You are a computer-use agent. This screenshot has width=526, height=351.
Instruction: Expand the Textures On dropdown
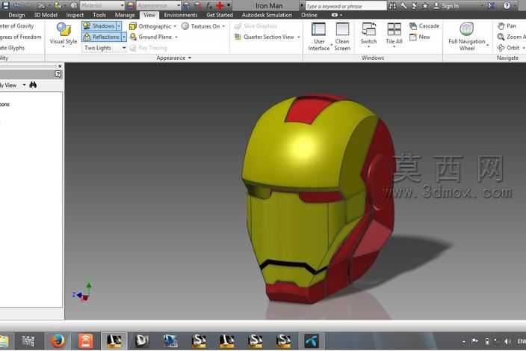pyautogui.click(x=223, y=26)
